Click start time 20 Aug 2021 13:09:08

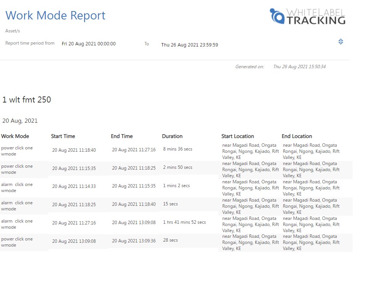74,241
